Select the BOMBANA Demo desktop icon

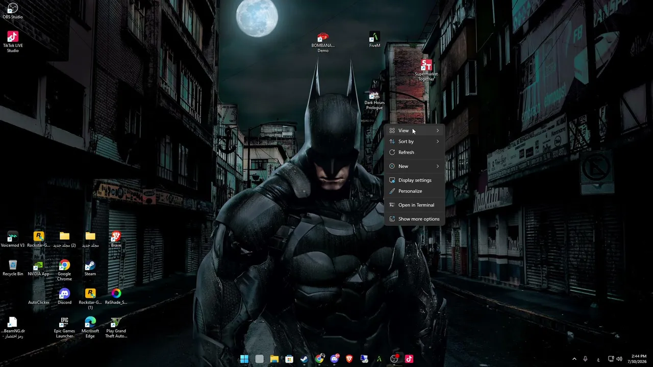coord(323,43)
